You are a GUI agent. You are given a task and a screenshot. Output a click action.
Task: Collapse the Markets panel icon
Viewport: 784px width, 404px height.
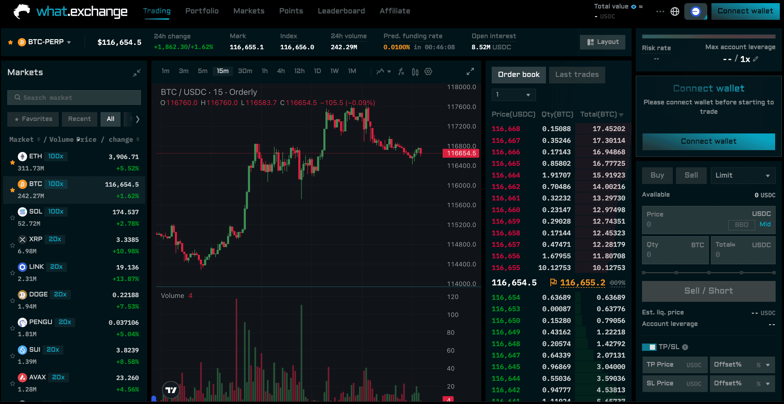[x=137, y=73]
